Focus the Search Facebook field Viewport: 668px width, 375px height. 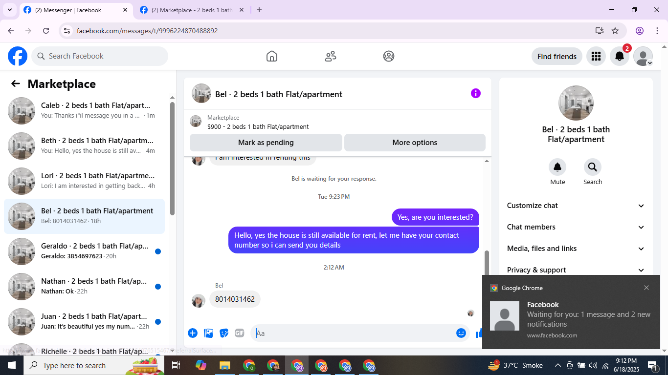click(x=100, y=56)
